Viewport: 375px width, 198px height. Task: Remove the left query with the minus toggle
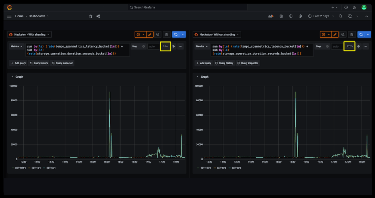point(180,46)
